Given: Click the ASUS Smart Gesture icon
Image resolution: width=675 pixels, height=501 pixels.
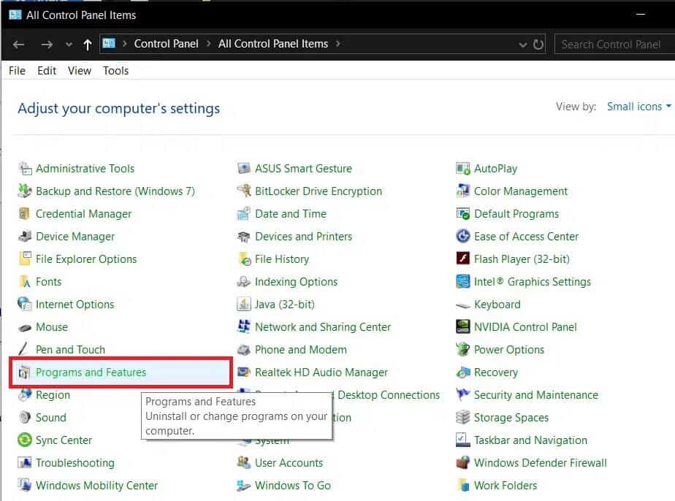Looking at the screenshot, I should click(x=244, y=169).
